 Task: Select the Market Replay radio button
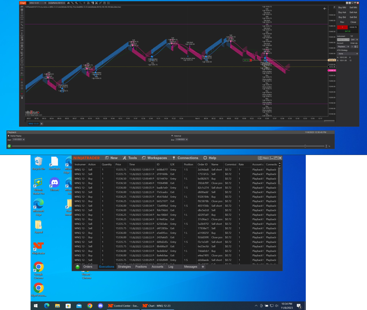[9, 136]
